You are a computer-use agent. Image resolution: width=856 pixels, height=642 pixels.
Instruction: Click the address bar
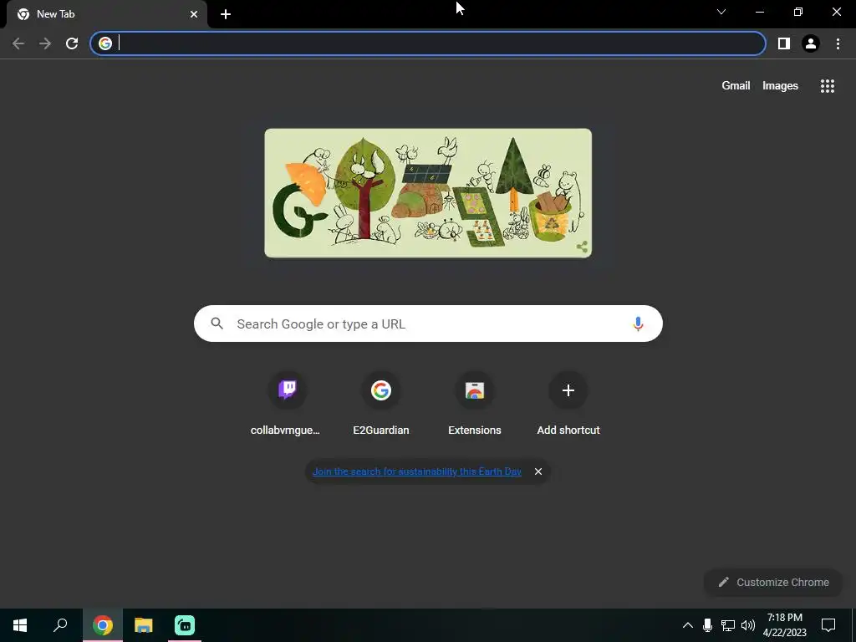[428, 43]
